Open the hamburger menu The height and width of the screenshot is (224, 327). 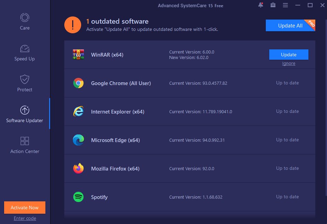(x=285, y=5)
